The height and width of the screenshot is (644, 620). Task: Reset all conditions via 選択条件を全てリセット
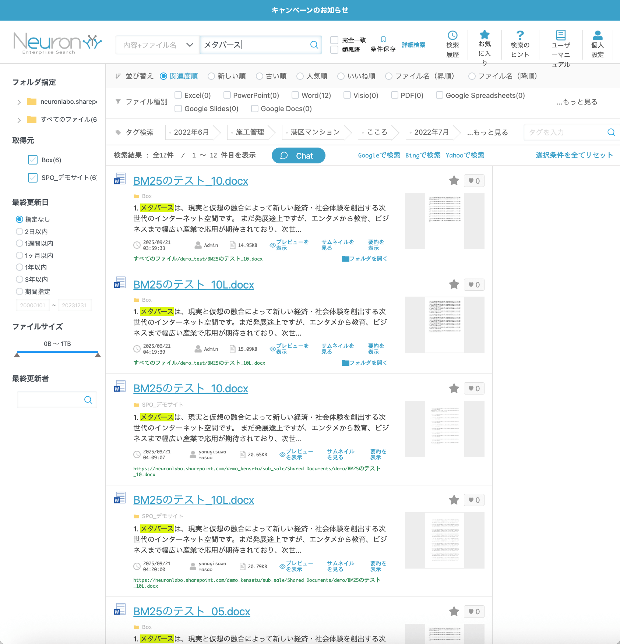click(x=574, y=155)
